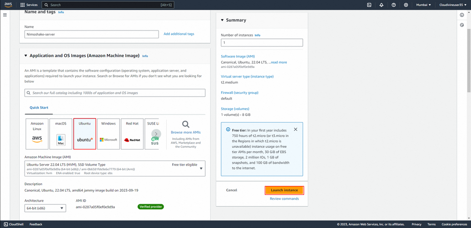Click the AMI ID ami-0287a05f0ef0e9d9a text
This screenshot has width=471, height=228.
[95, 207]
